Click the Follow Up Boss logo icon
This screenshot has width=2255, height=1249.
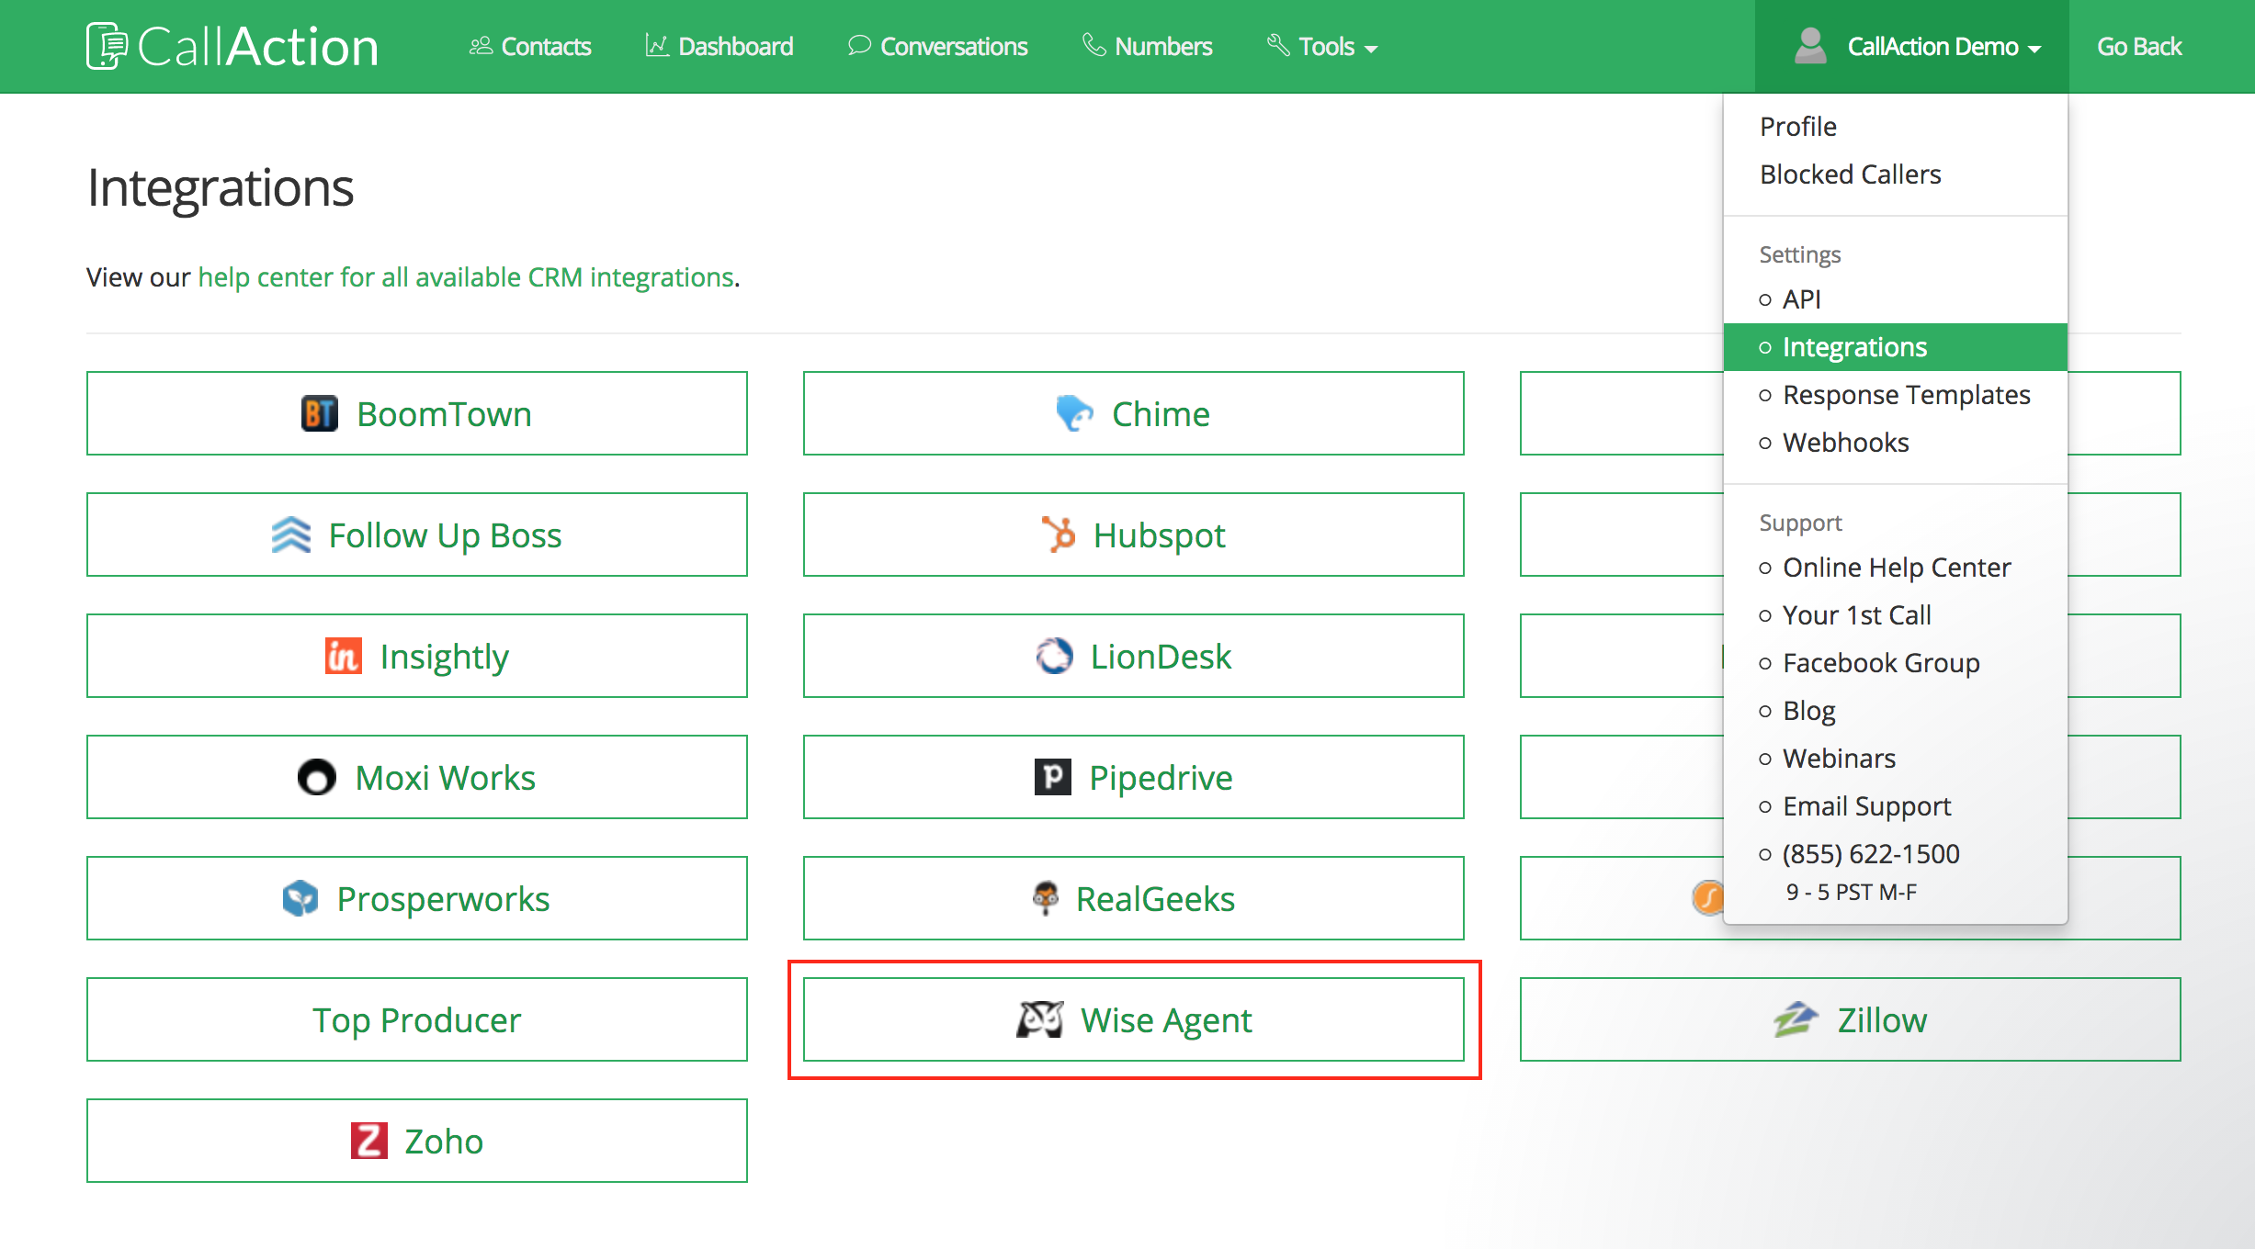click(x=291, y=534)
